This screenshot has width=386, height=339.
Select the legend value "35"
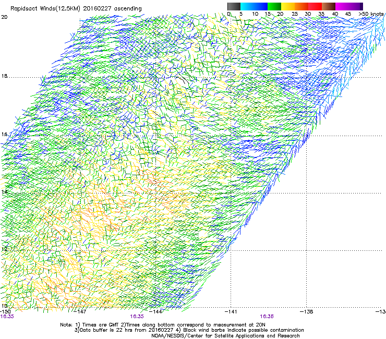321,14
